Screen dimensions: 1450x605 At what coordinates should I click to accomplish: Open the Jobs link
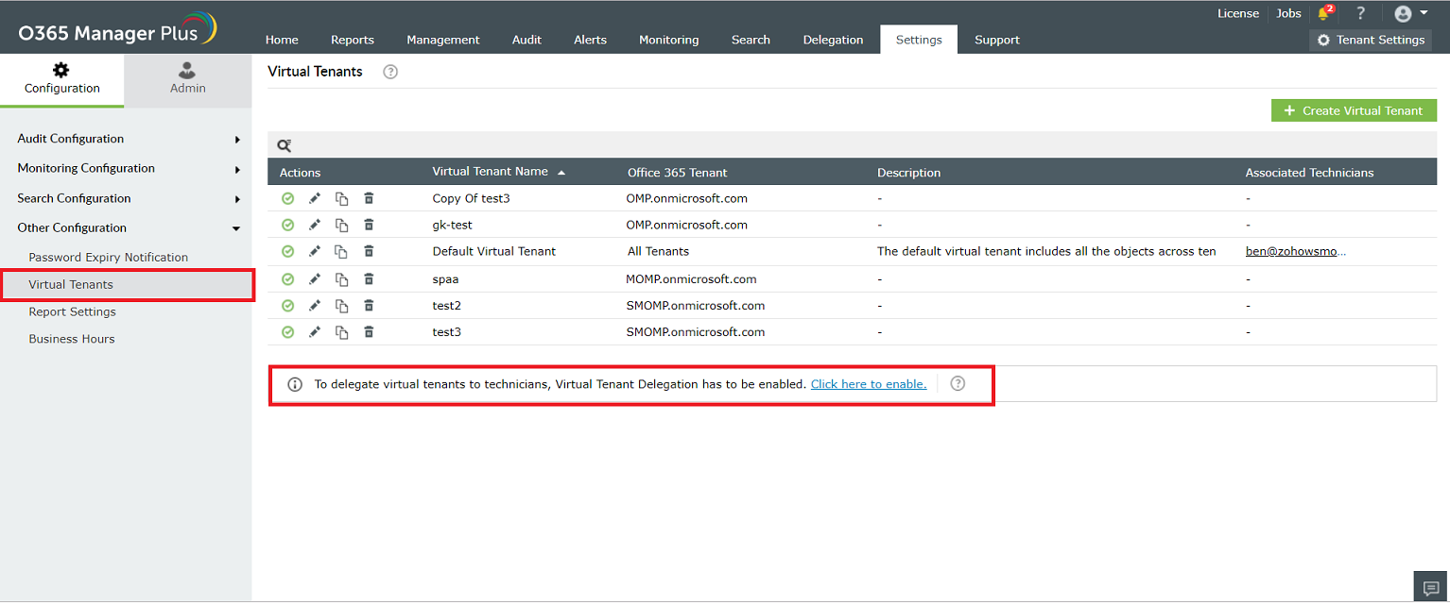(1288, 13)
